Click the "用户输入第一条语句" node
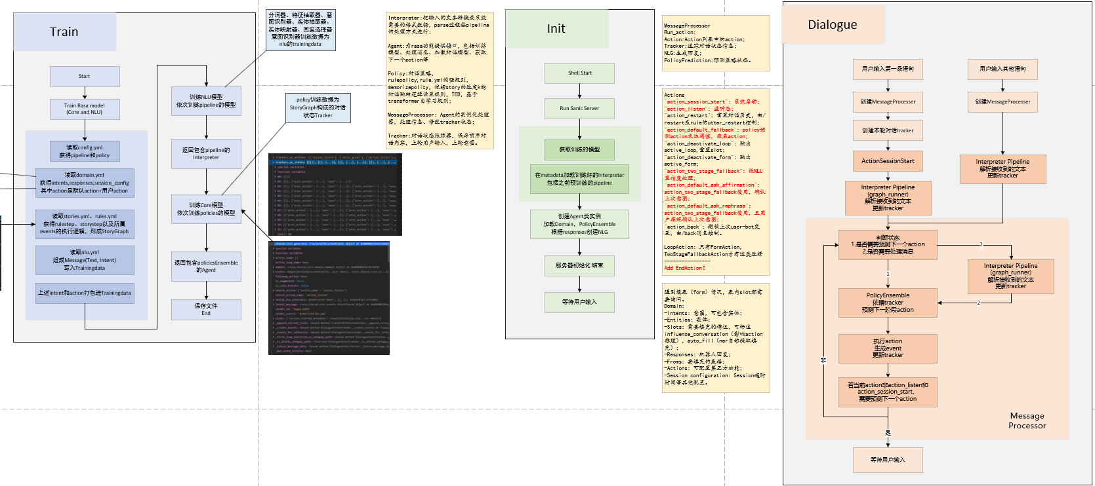Viewport: 1095px width, 486px height. 888,69
